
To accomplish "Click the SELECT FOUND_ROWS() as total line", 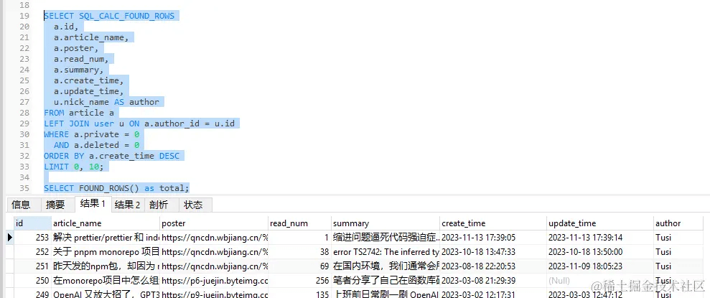I will pyautogui.click(x=116, y=188).
